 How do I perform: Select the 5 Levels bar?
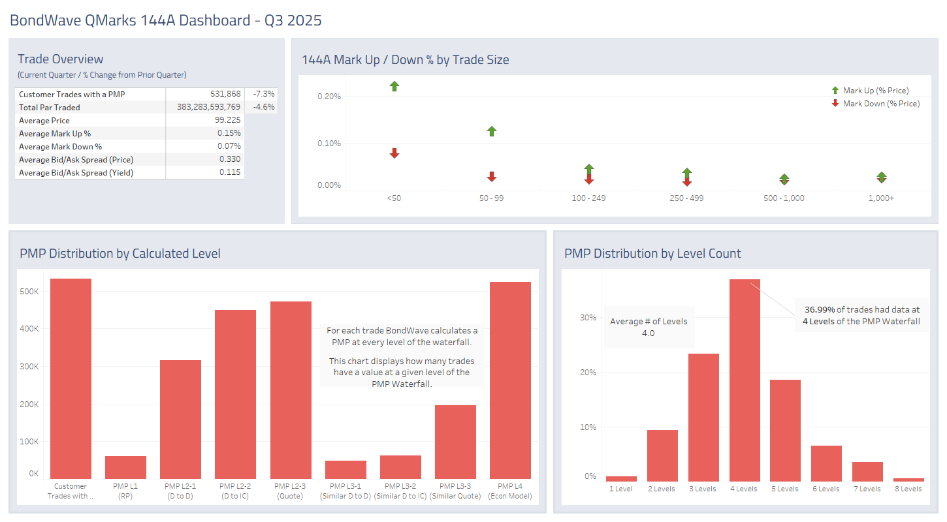[x=785, y=431]
